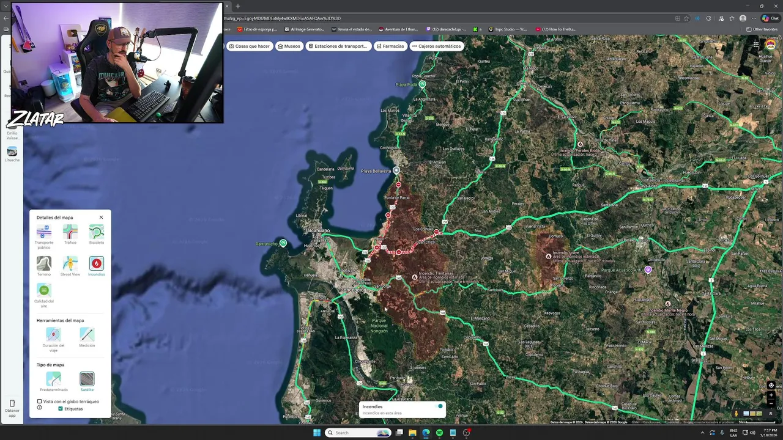Toggle the Incendios wildfire layer icon
This screenshot has width=783, height=440.
pos(97,263)
